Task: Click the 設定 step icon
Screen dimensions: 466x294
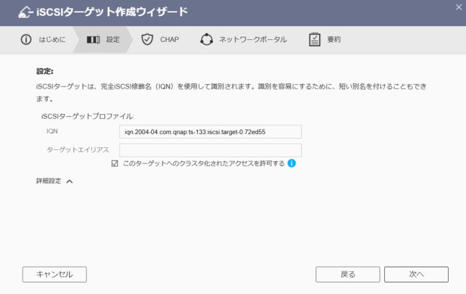Action: pyautogui.click(x=93, y=40)
